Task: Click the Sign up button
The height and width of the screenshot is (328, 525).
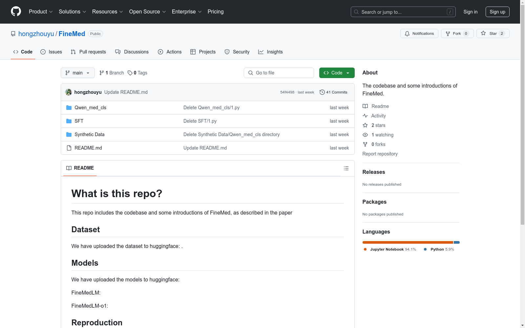Action: (x=497, y=12)
